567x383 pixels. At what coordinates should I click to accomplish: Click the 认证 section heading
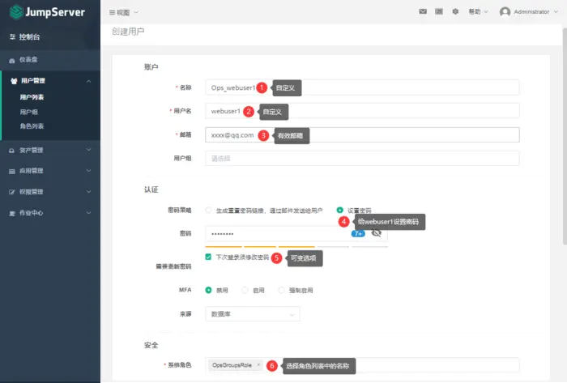click(x=151, y=189)
